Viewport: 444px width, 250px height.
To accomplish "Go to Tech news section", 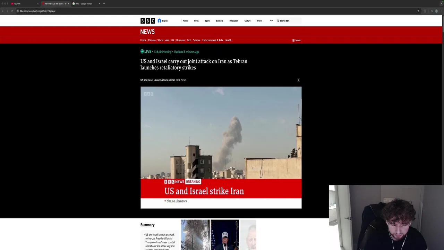I will tap(189, 40).
